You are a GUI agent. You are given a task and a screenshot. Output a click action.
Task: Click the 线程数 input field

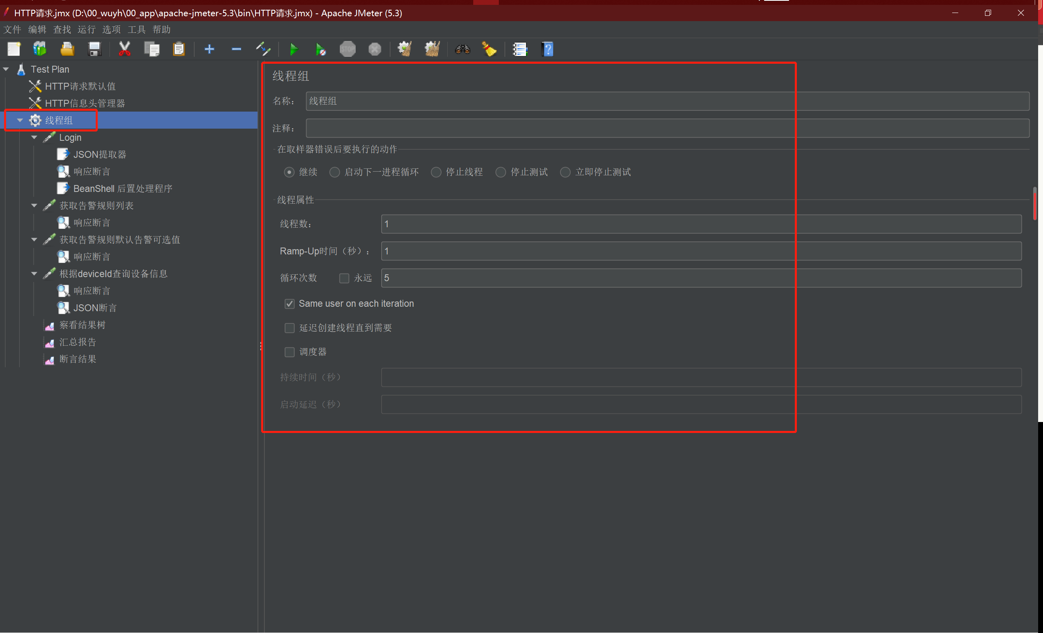coord(702,224)
